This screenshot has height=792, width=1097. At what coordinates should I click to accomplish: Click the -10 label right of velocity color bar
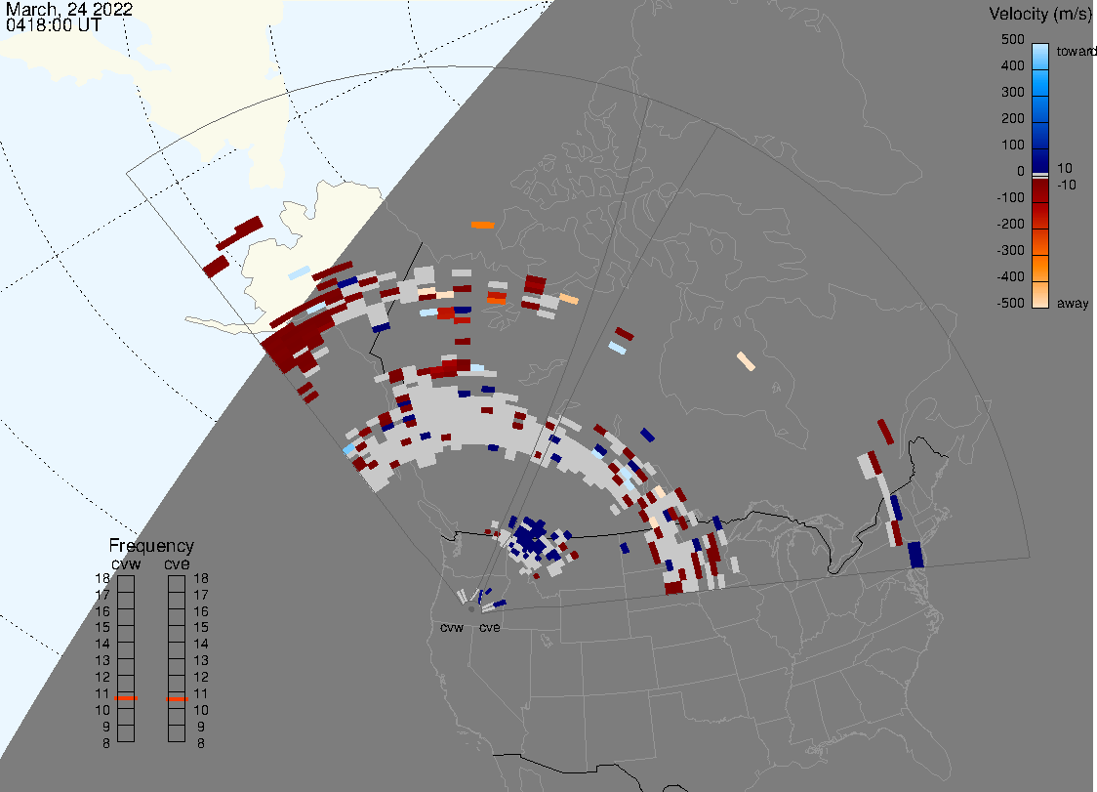(1066, 185)
